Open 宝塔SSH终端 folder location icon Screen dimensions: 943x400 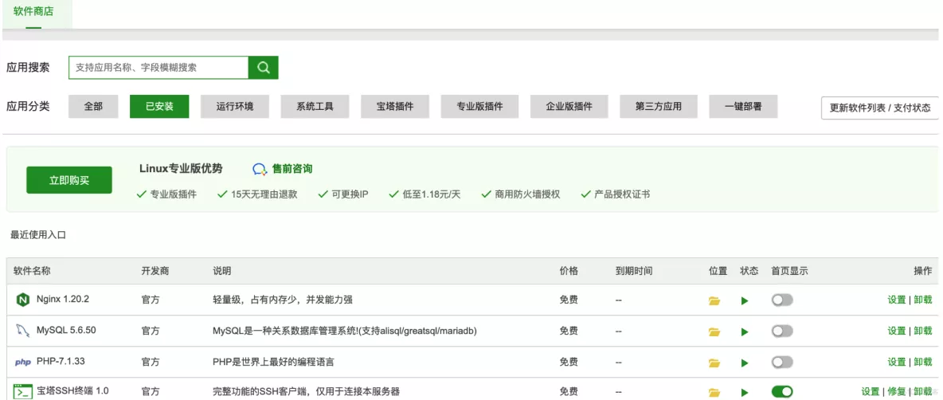click(714, 393)
